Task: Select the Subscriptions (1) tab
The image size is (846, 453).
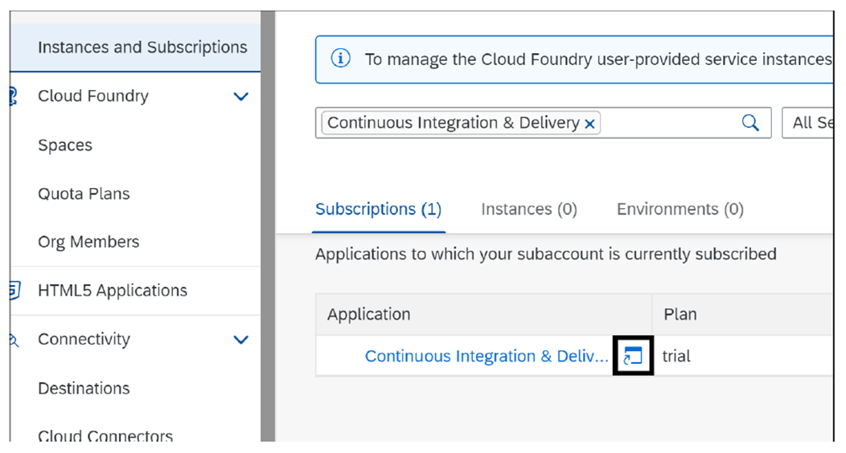Action: (378, 210)
